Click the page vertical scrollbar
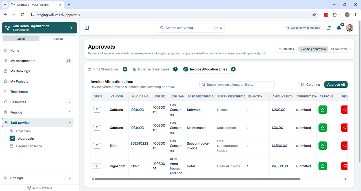The width and height of the screenshot is (361, 191). [x=359, y=92]
